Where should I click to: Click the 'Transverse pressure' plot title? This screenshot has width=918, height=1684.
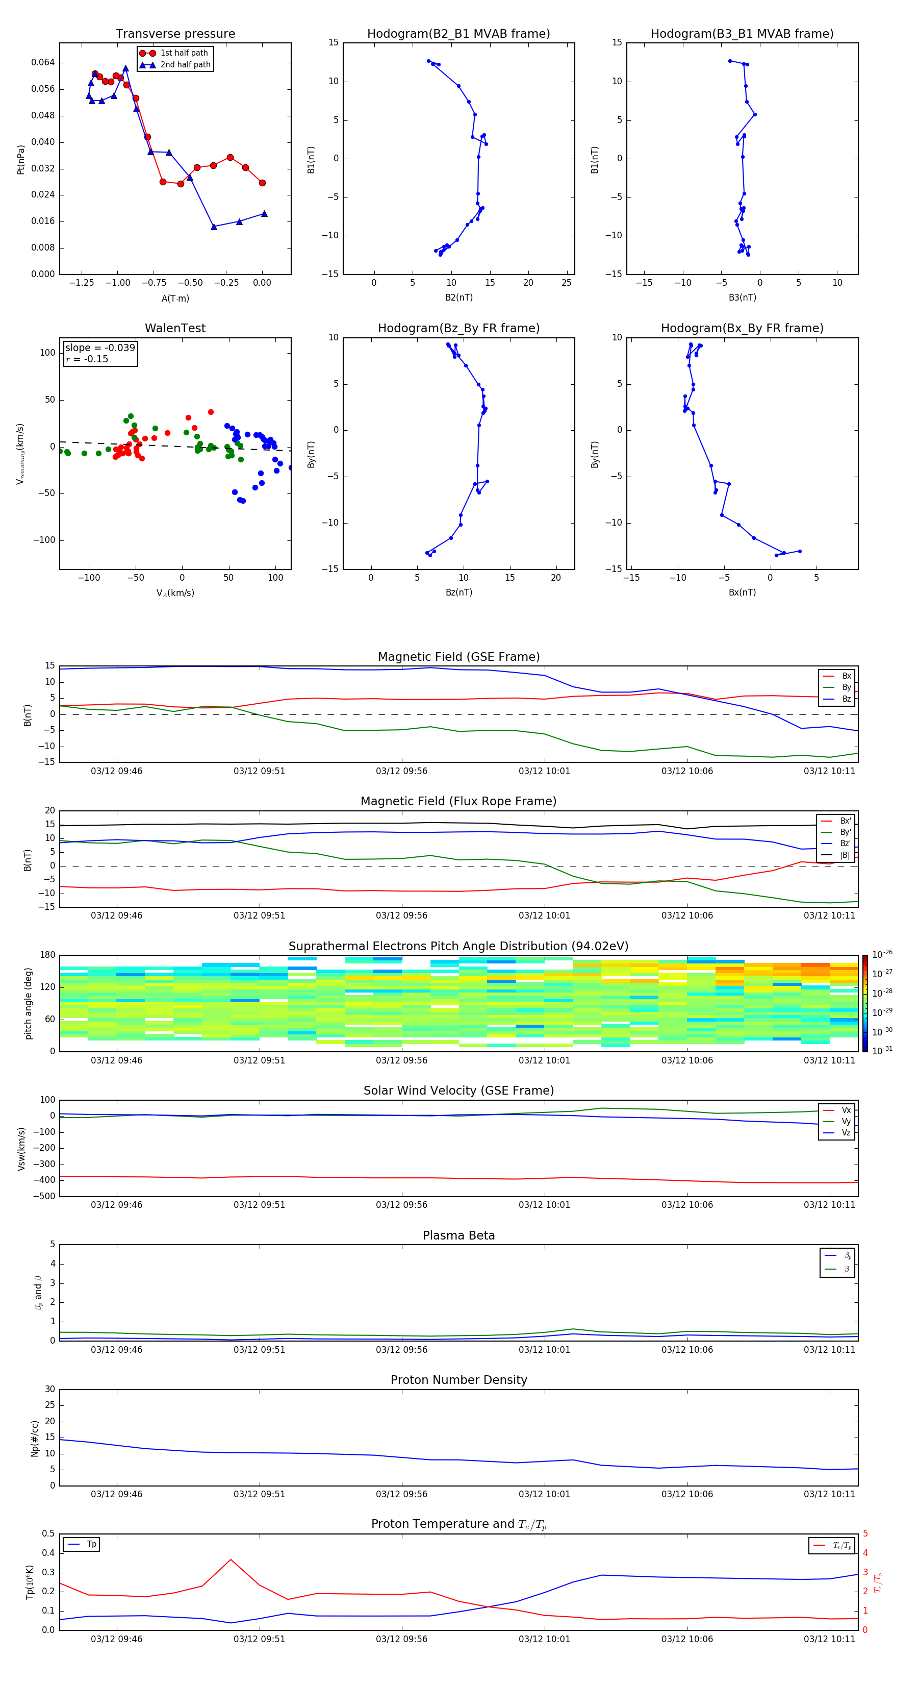click(x=175, y=33)
